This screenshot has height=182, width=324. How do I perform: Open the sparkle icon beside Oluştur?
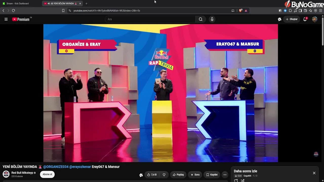(279, 19)
